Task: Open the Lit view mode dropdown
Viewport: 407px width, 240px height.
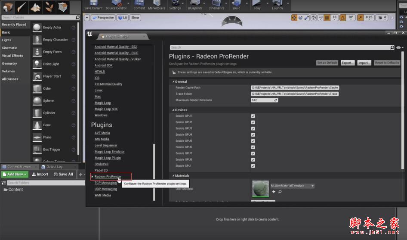Action: (122, 17)
